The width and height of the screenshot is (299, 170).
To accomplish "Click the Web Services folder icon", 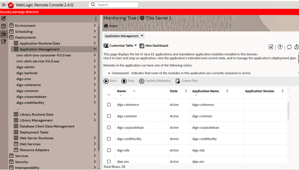I will tap(16, 144).
